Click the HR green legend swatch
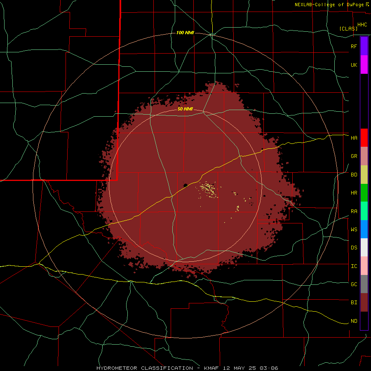Screen dimensions: 371x371 click(x=364, y=193)
